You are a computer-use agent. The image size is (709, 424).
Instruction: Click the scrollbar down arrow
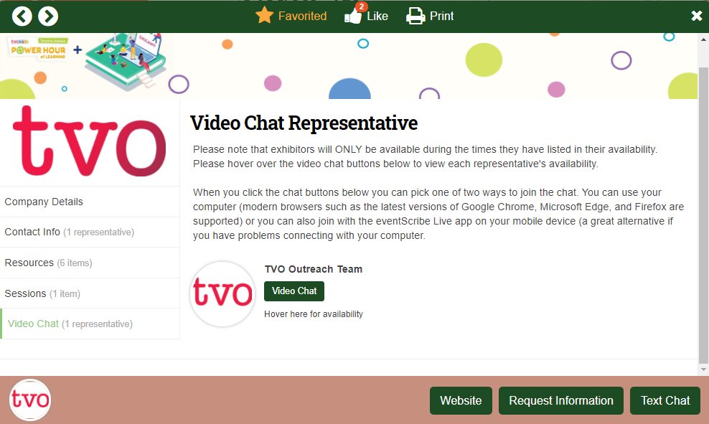(703, 369)
